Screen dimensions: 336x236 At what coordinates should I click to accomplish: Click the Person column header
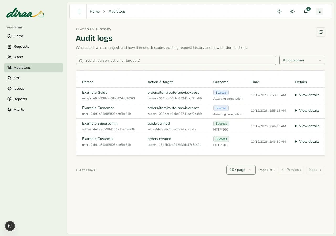coord(88,82)
